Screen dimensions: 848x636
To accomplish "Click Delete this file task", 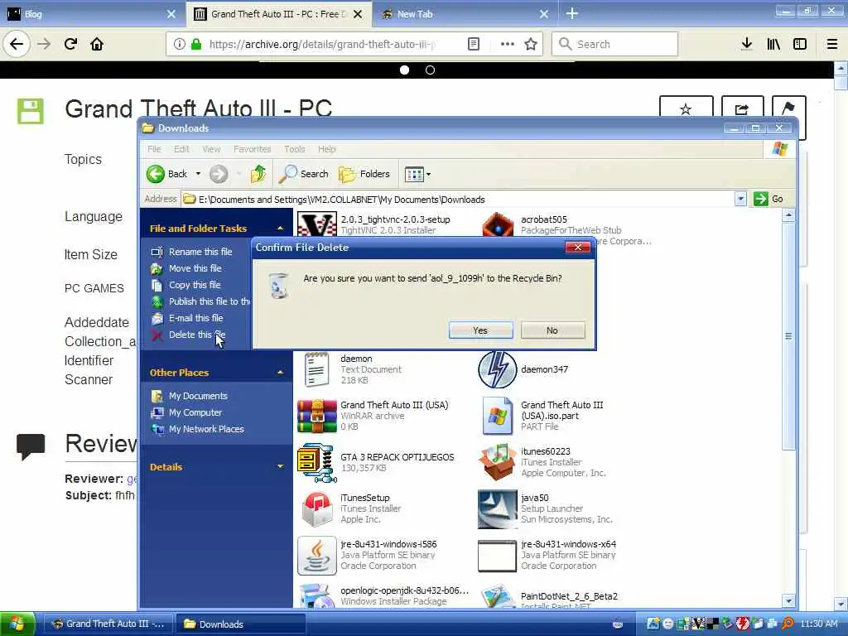I will click(x=197, y=335).
